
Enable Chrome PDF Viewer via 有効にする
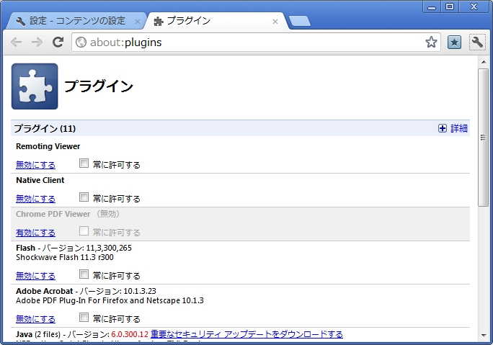35,233
